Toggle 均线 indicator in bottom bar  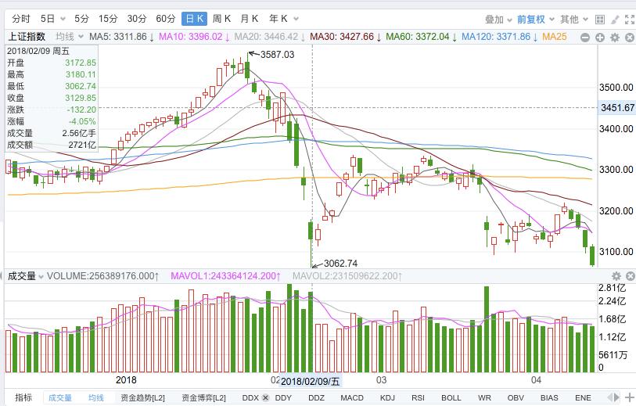96,398
